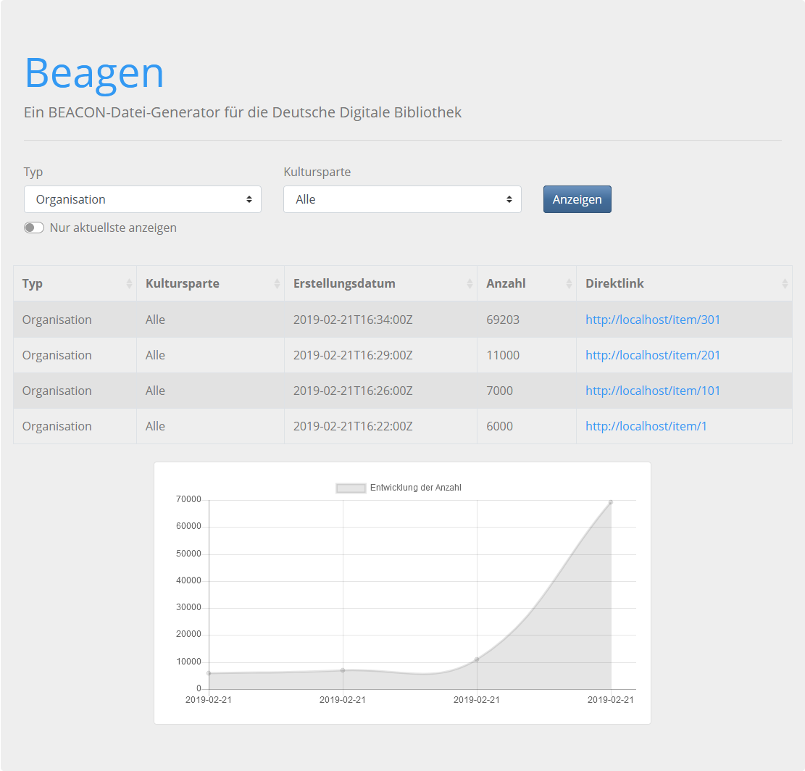Click the Direktlink column header text
Image resolution: width=805 pixels, height=771 pixels.
coord(614,283)
